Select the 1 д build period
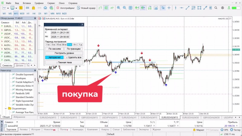Screen dimensions: 242x136 tap(80, 44)
